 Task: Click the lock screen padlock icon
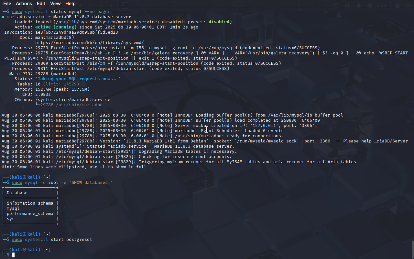[x=398, y=6]
